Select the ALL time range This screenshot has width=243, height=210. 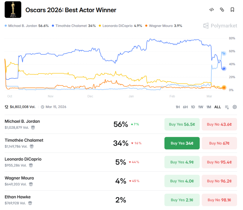pyautogui.click(x=218, y=107)
